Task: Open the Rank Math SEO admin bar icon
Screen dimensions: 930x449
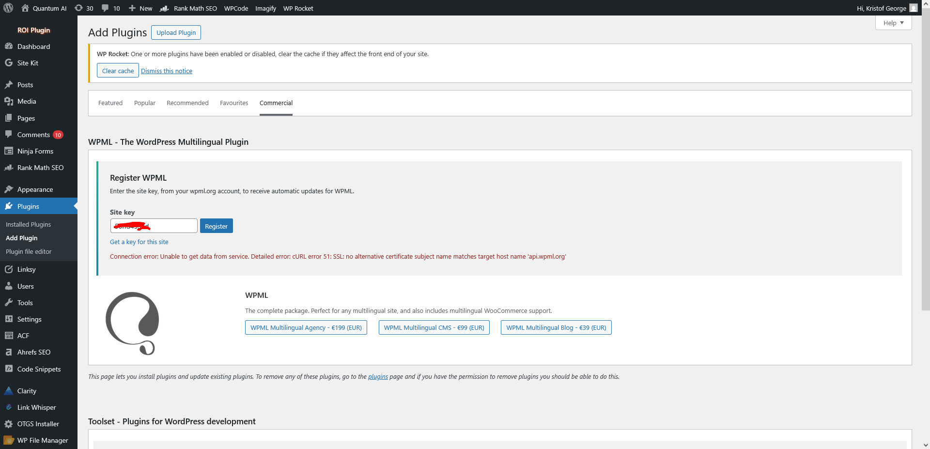Action: 164,8
